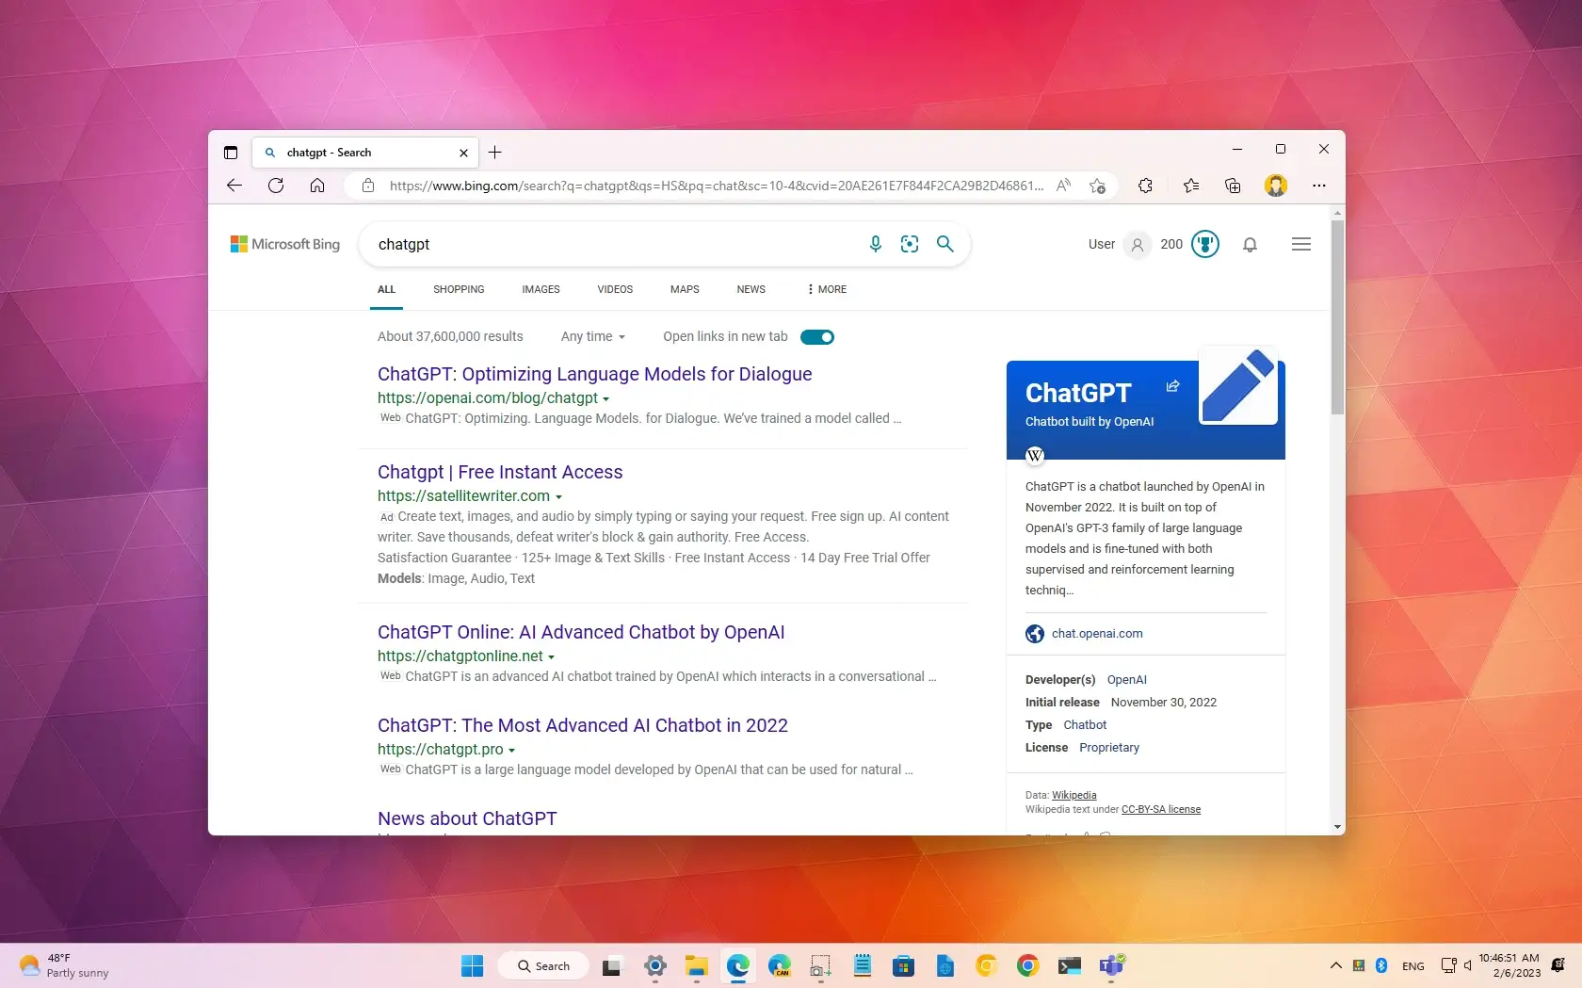Click the microphone voice search icon
Image resolution: width=1582 pixels, height=988 pixels.
tap(875, 245)
